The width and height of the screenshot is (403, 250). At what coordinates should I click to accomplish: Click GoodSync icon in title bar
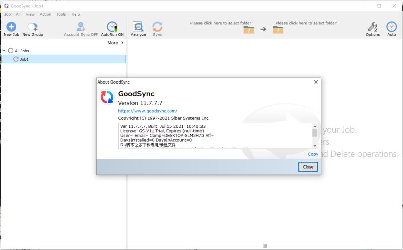pos(6,6)
